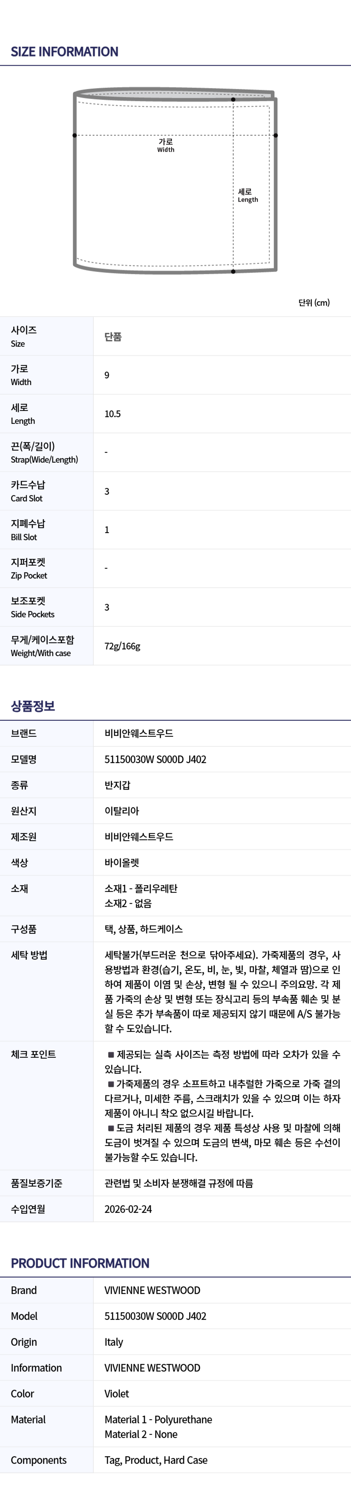Viewport: 351px width, 1492px height.
Task: Click the 바이올렛 color value
Action: 122,863
